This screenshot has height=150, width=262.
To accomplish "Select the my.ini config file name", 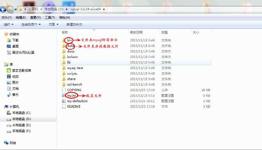I will click(71, 96).
